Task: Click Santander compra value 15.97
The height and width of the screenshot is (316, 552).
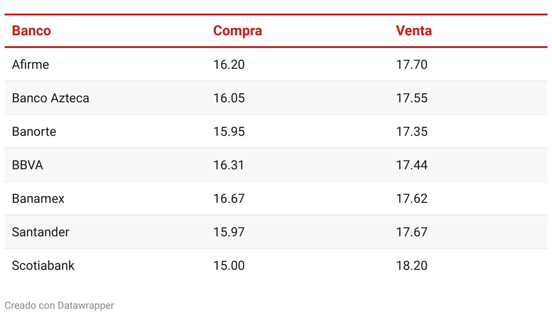Action: tap(229, 232)
